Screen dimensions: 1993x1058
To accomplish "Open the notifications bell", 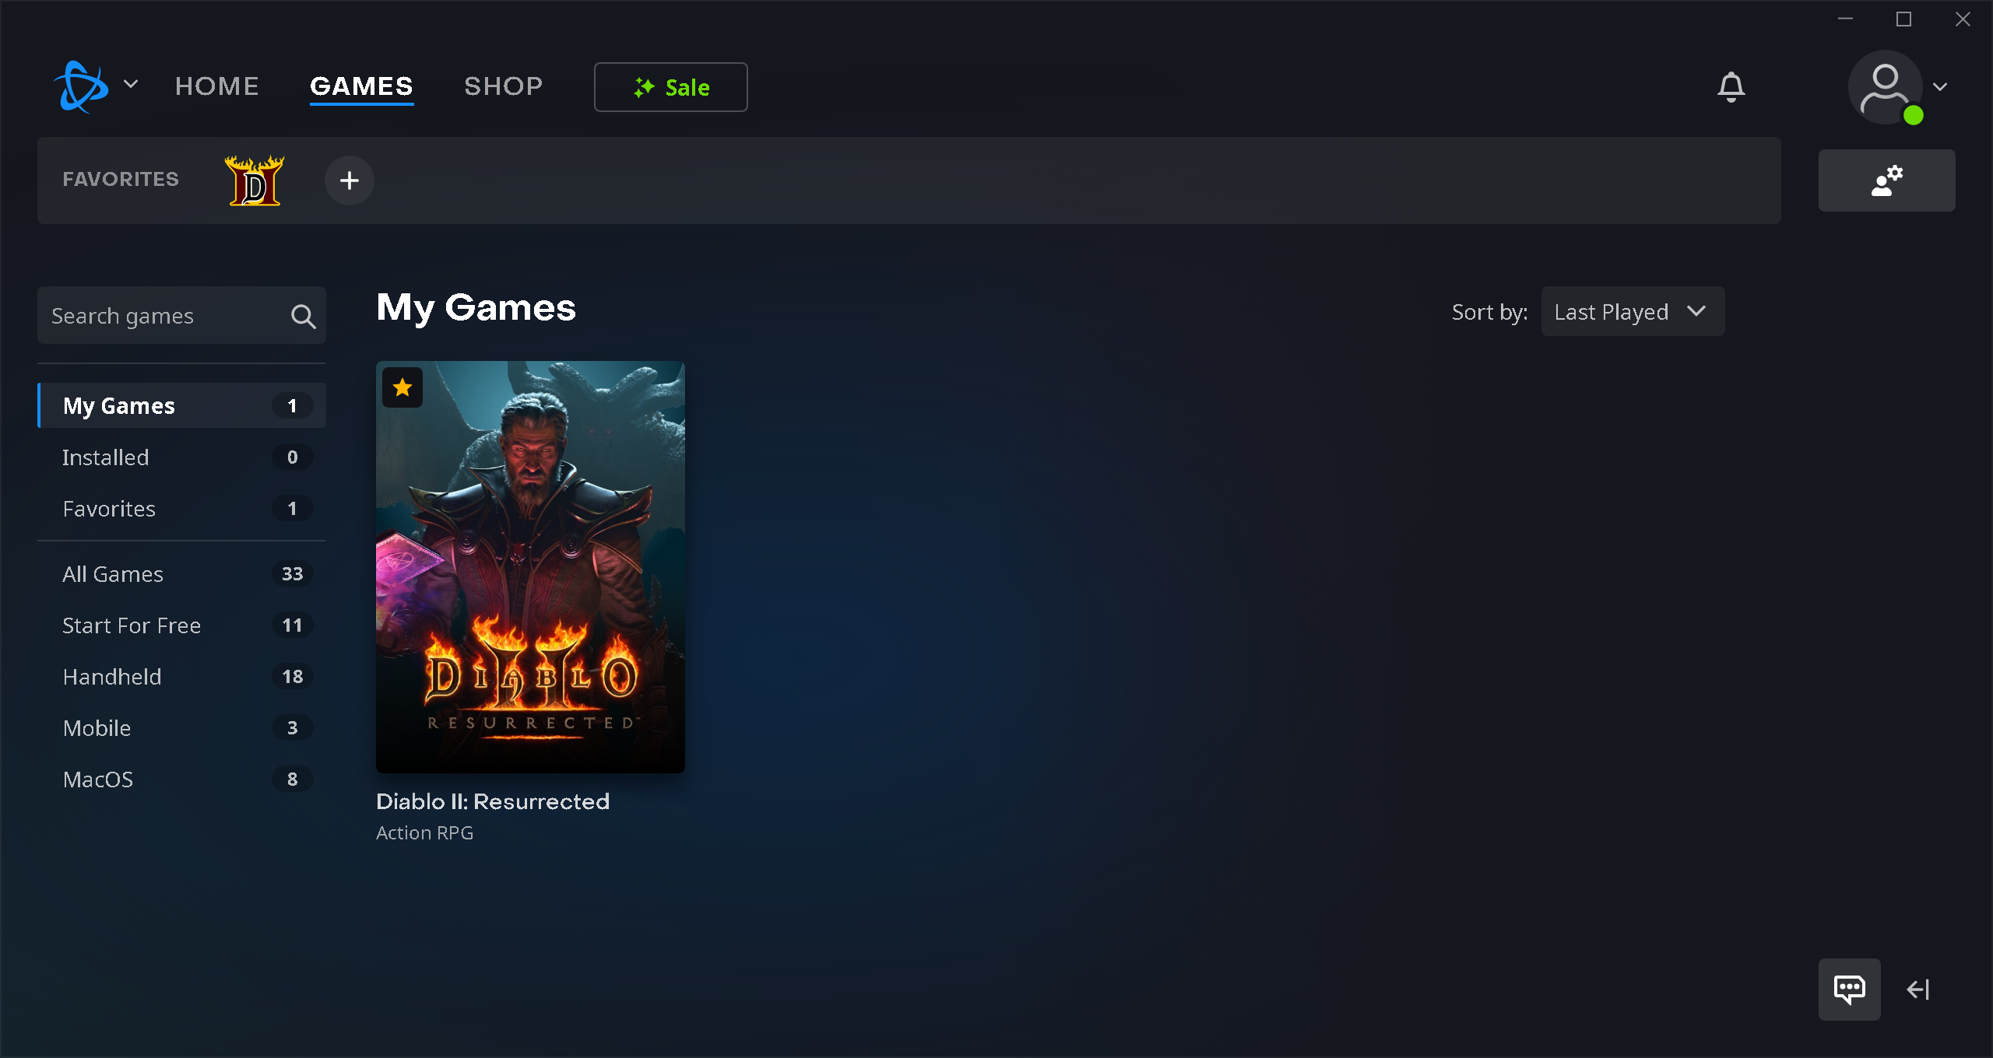I will tap(1731, 87).
